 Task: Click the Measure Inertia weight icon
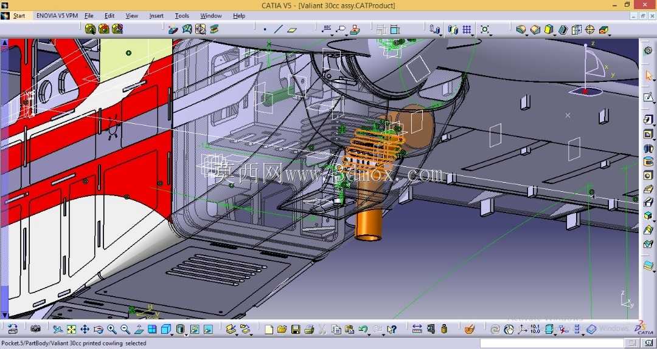pyautogui.click(x=444, y=329)
